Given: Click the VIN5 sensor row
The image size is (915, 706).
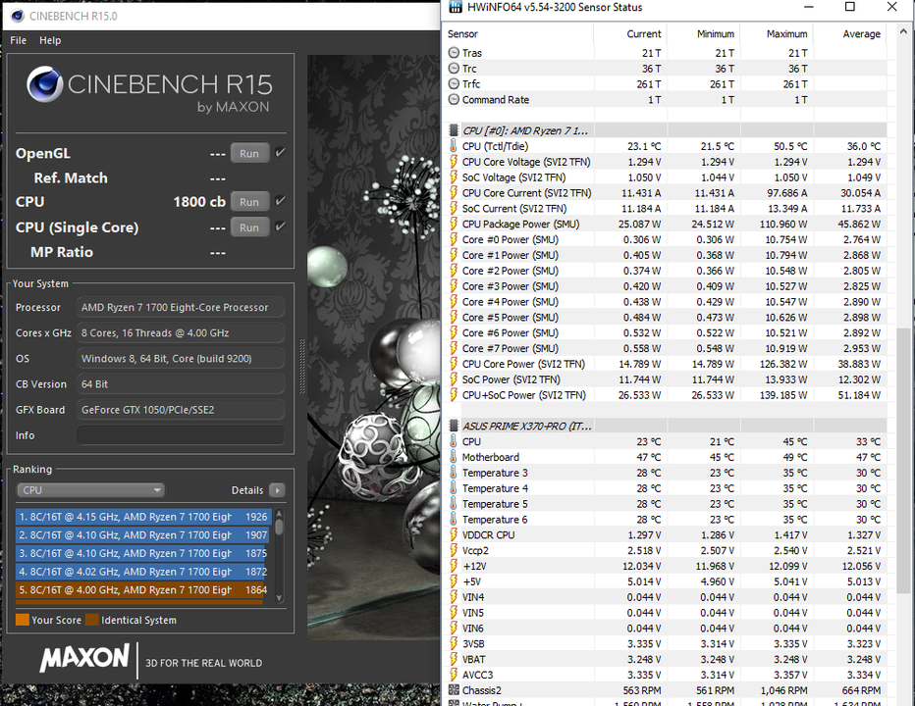Looking at the screenshot, I should coord(666,613).
